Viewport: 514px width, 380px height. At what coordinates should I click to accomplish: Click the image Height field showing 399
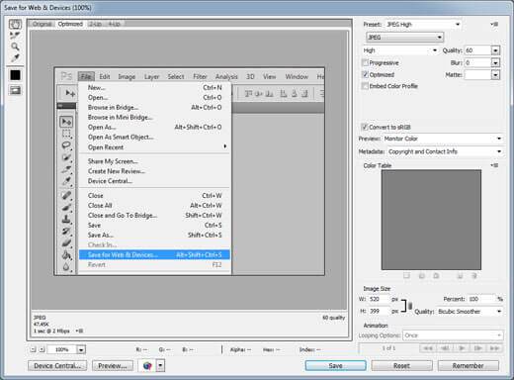(379, 311)
